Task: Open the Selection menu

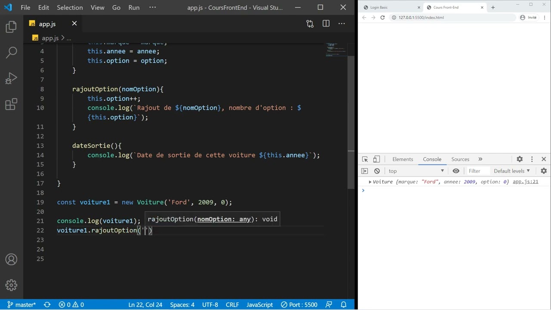Action: coord(70,7)
